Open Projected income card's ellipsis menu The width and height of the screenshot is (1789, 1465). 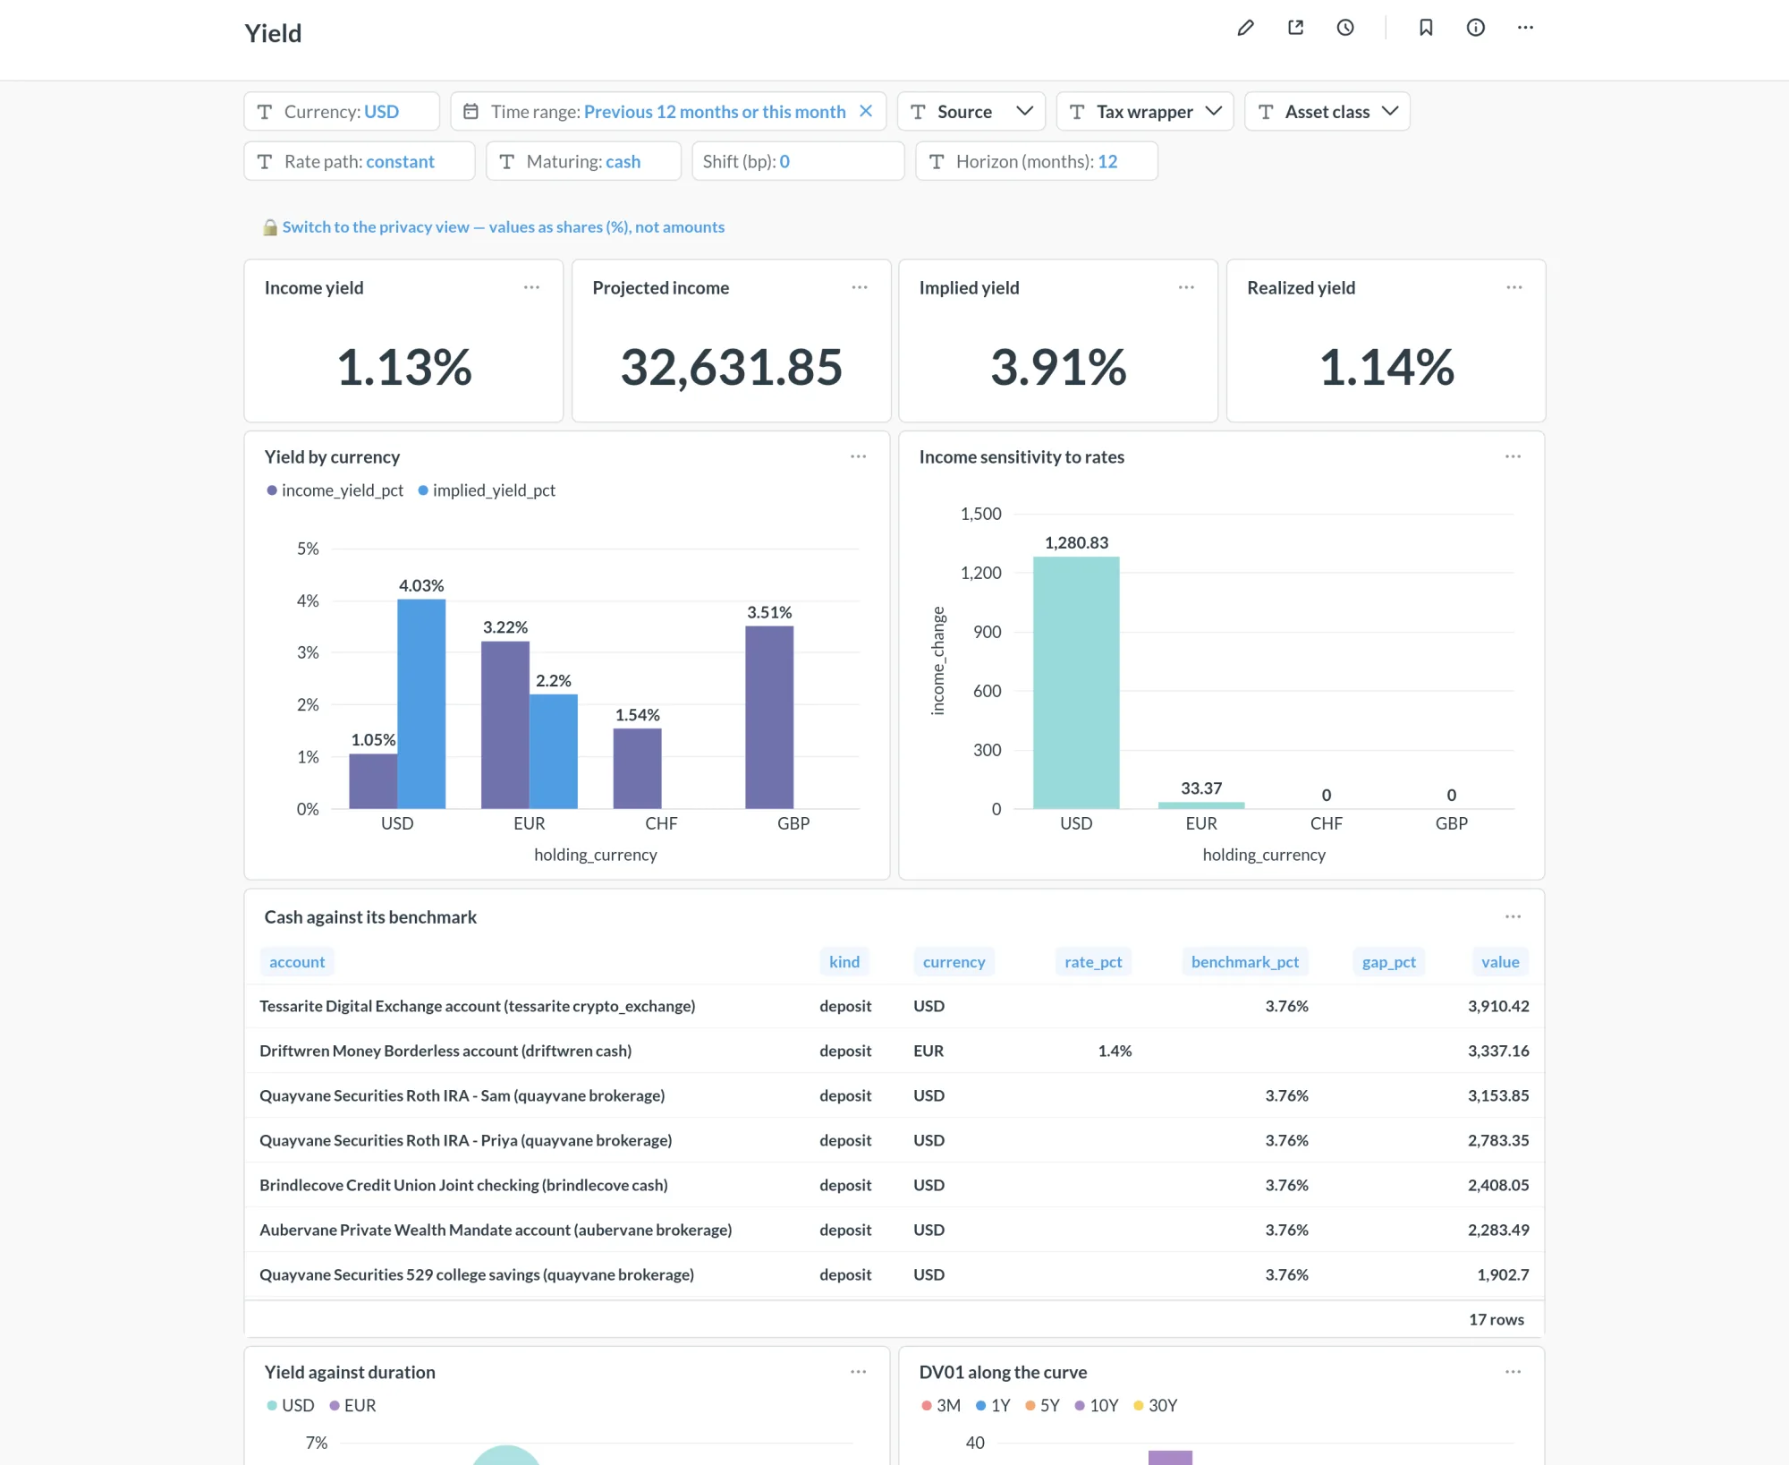[x=860, y=287]
